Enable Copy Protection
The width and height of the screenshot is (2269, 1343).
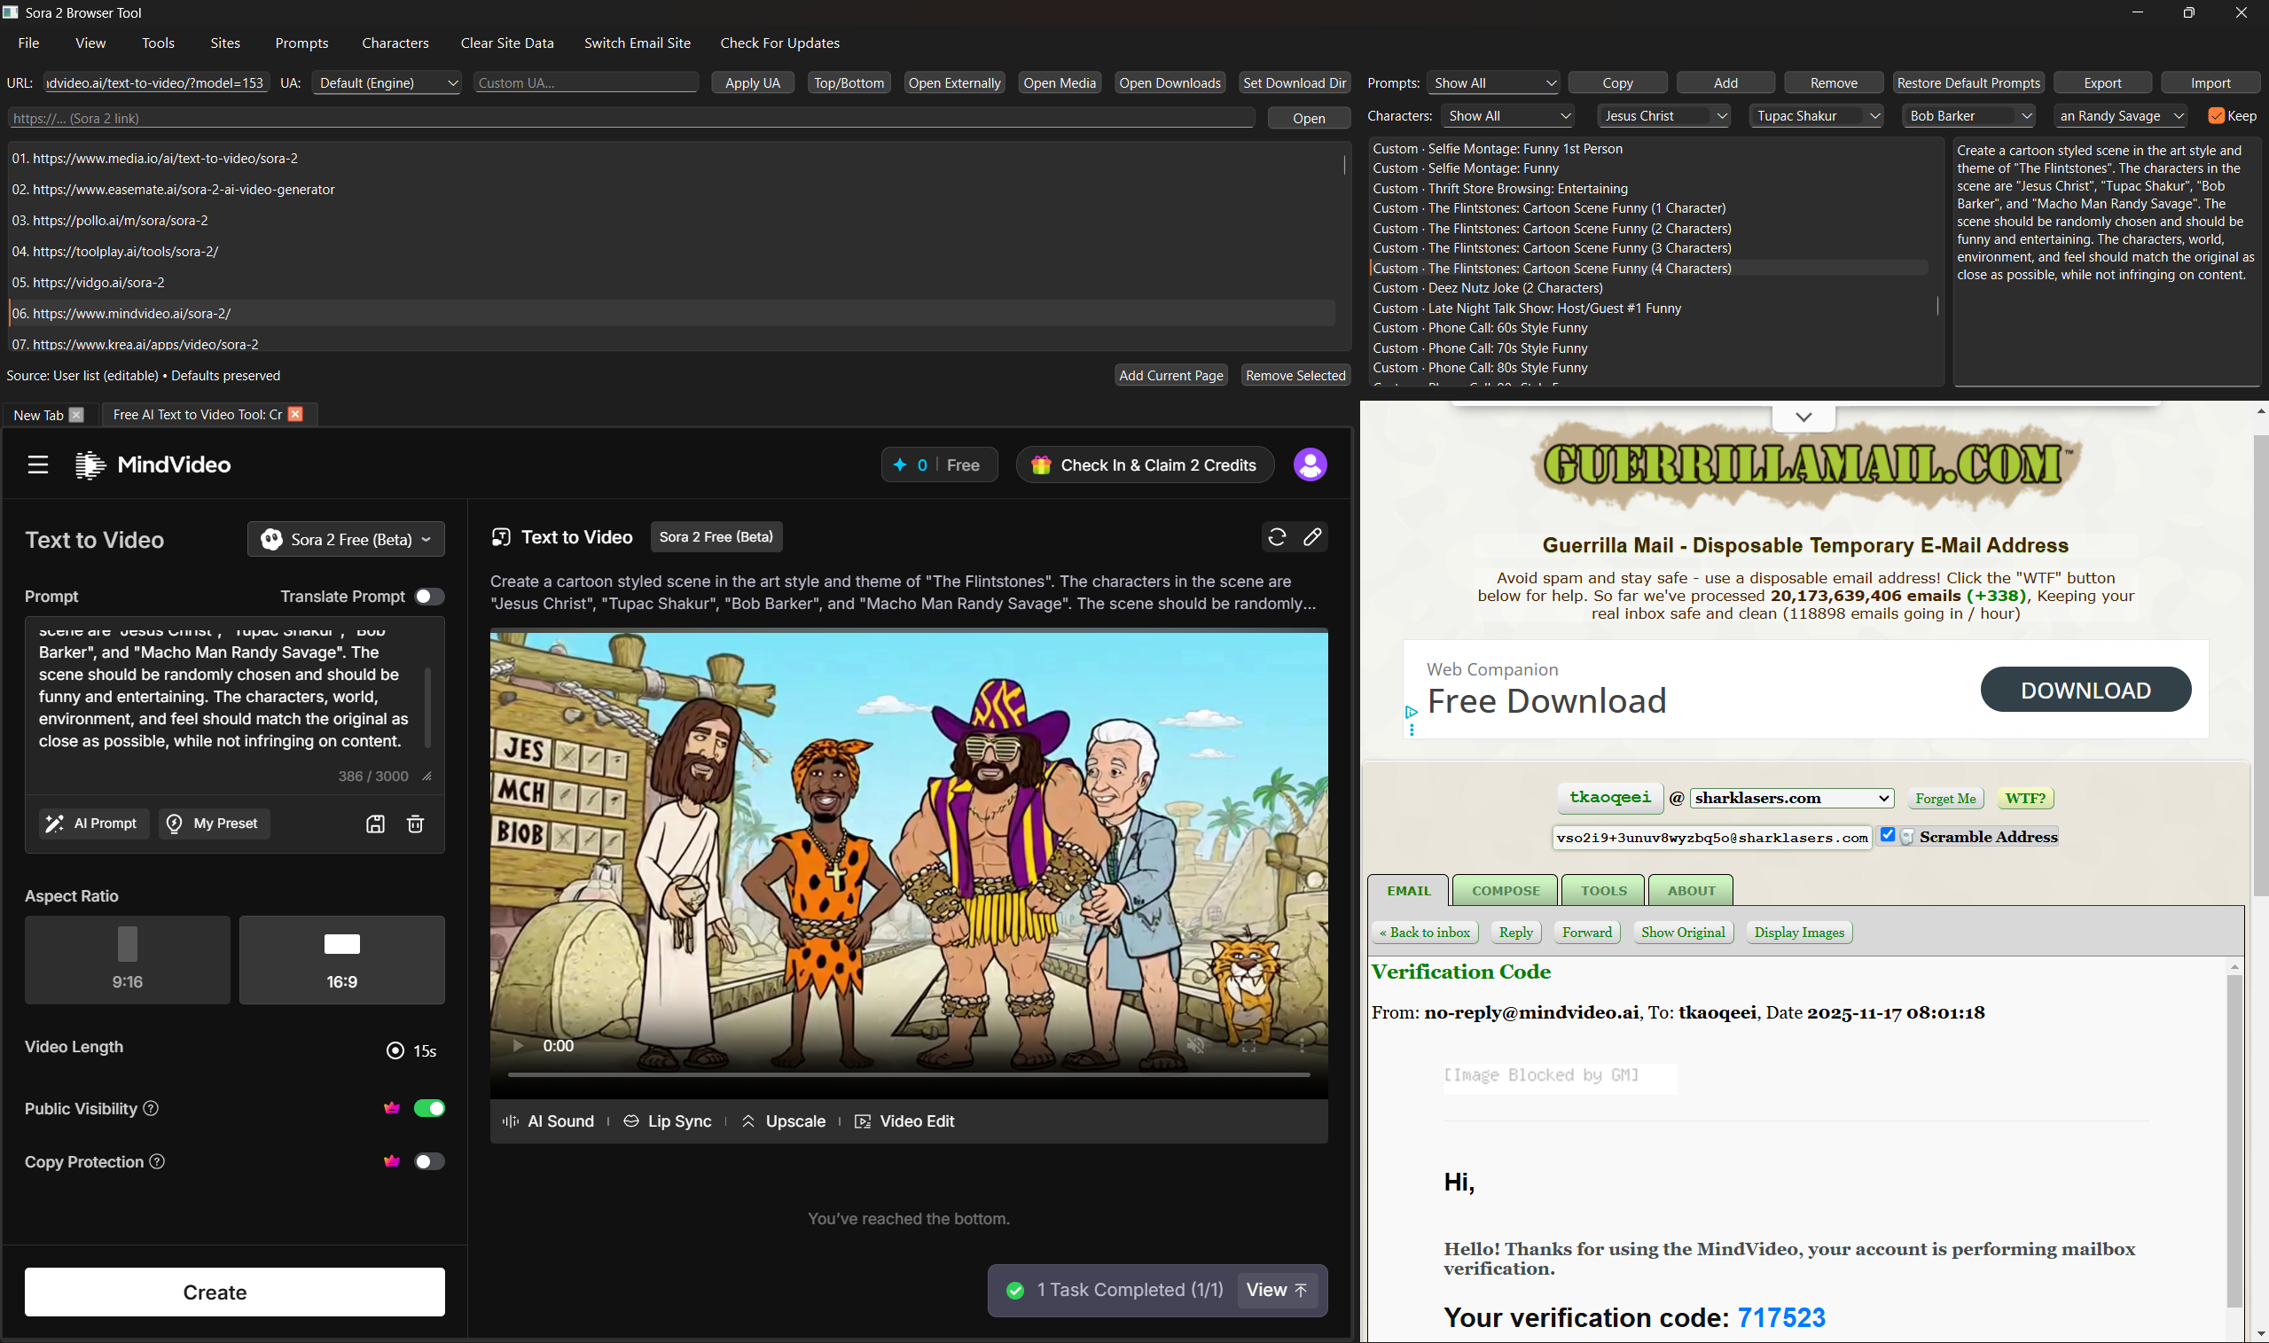[x=429, y=1161]
